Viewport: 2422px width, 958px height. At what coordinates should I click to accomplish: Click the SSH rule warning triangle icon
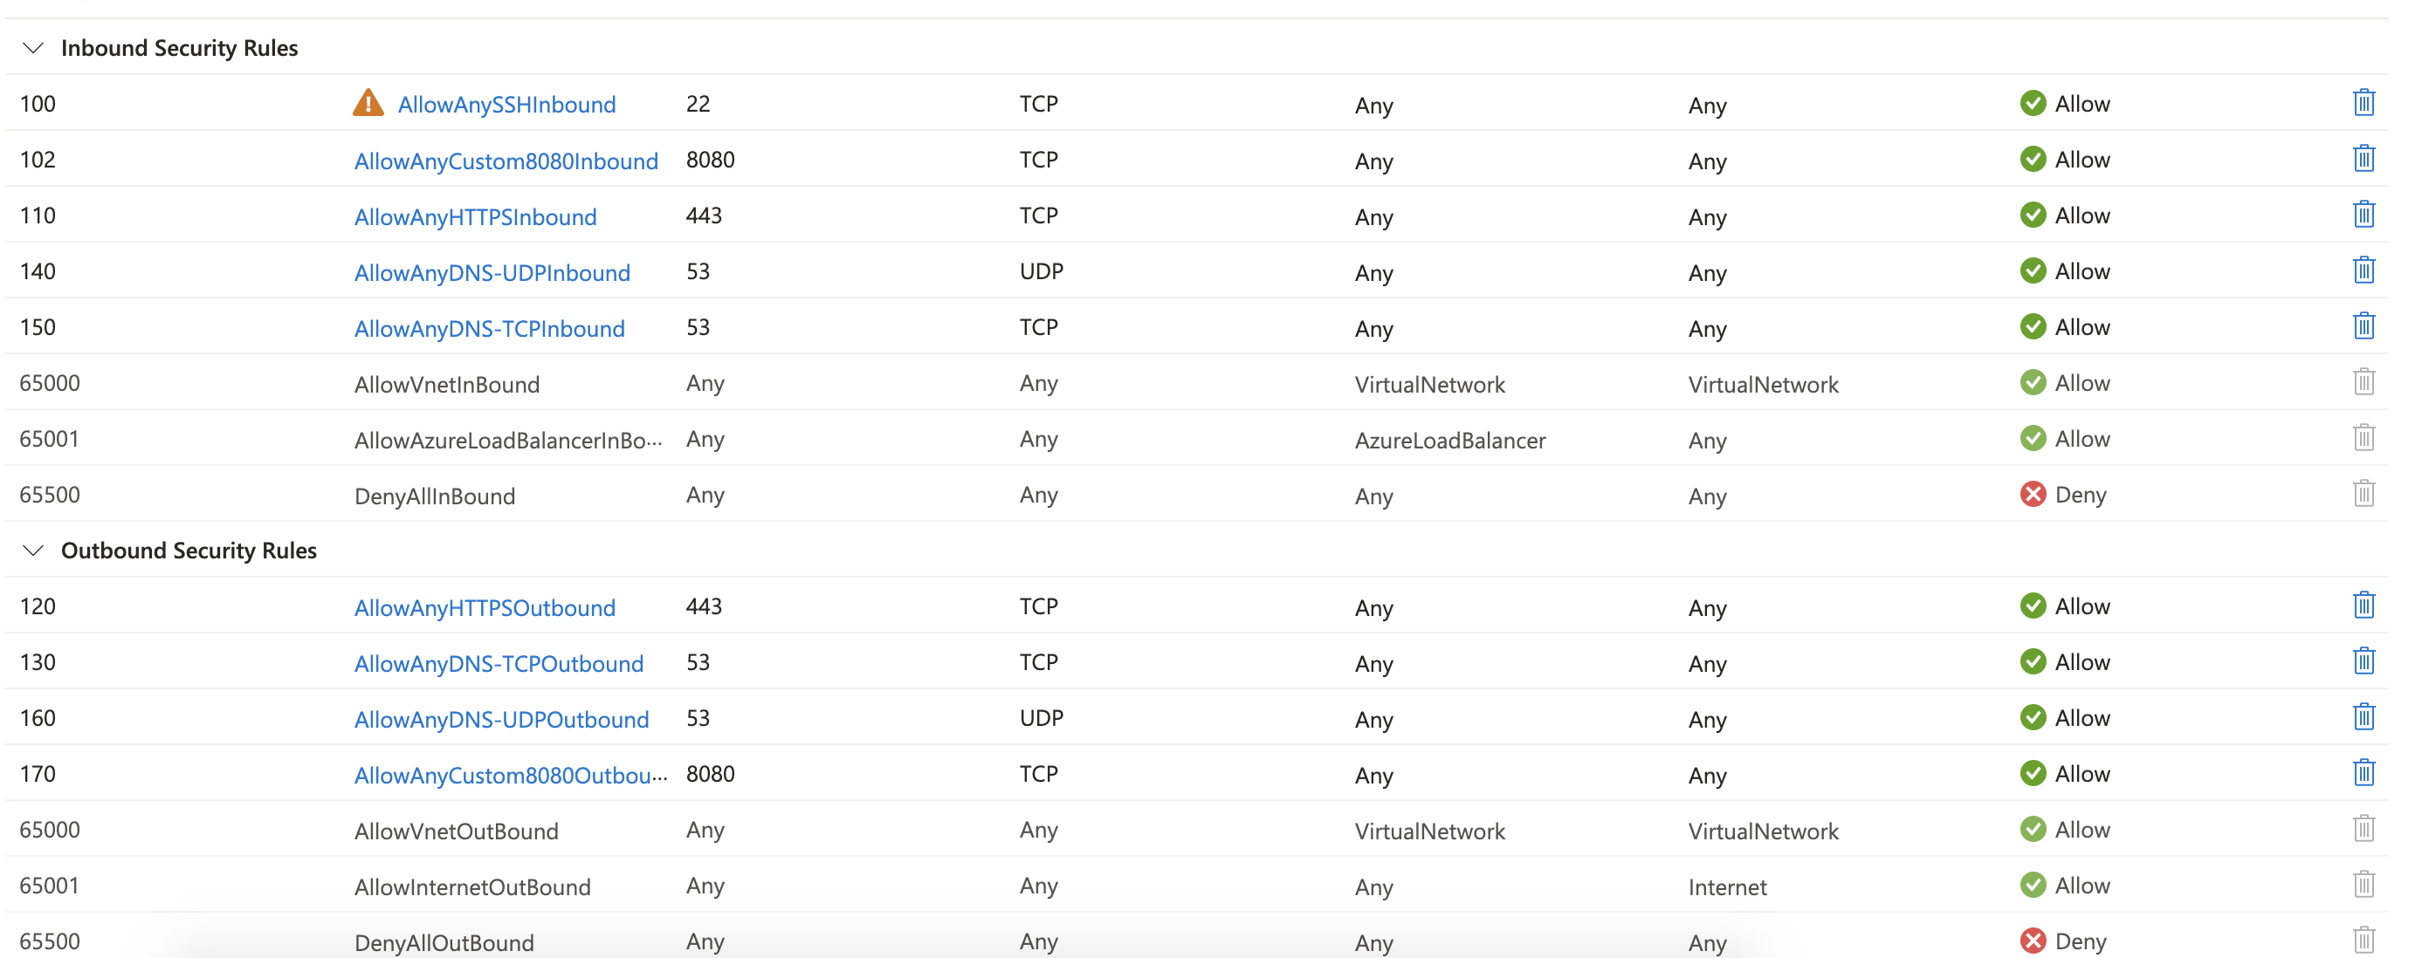tap(368, 102)
